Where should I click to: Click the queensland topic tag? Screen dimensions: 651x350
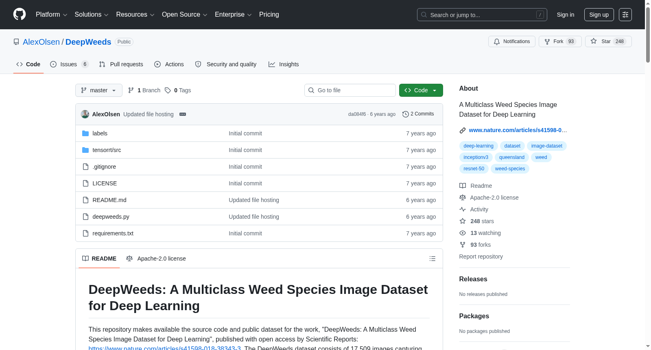click(x=512, y=157)
